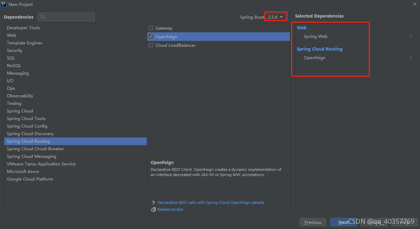This screenshot has width=420, height=229.
Task: Select the Testing category
Action: [x=75, y=103]
